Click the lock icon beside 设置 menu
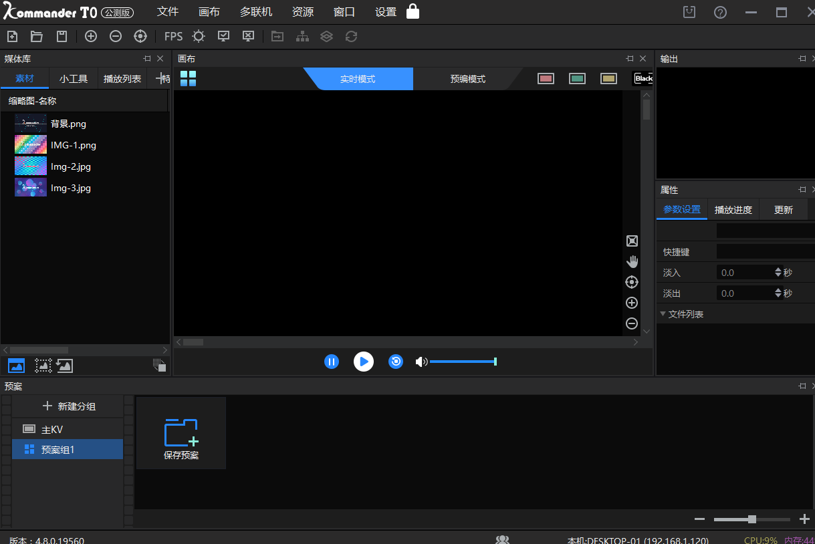 click(x=413, y=11)
